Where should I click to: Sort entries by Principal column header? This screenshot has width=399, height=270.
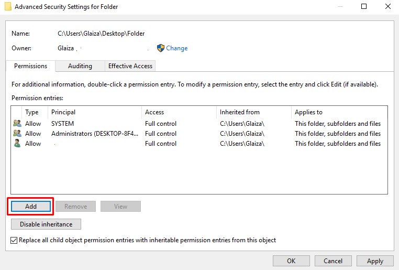94,112
